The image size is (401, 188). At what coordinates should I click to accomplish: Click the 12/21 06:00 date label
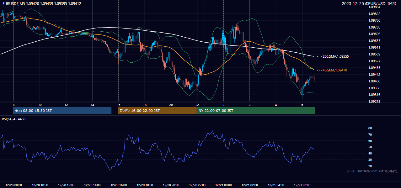302,185
